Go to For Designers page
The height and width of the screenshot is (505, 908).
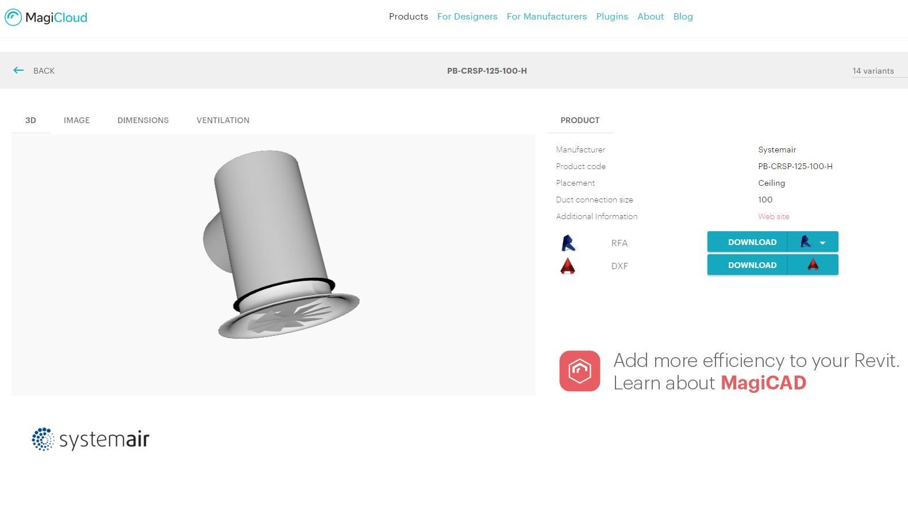[467, 17]
